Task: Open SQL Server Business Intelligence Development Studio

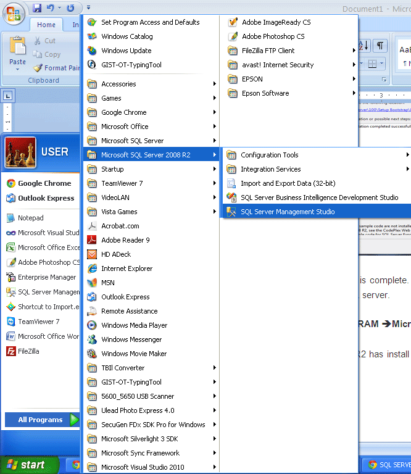Action: tap(317, 197)
